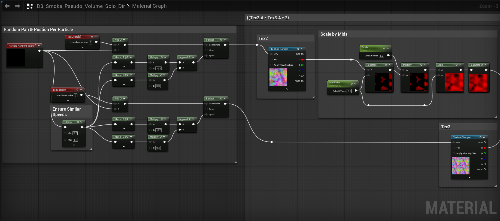The width and height of the screenshot is (500, 221).
Task: Click the forward navigation arrow
Action: 17,6
